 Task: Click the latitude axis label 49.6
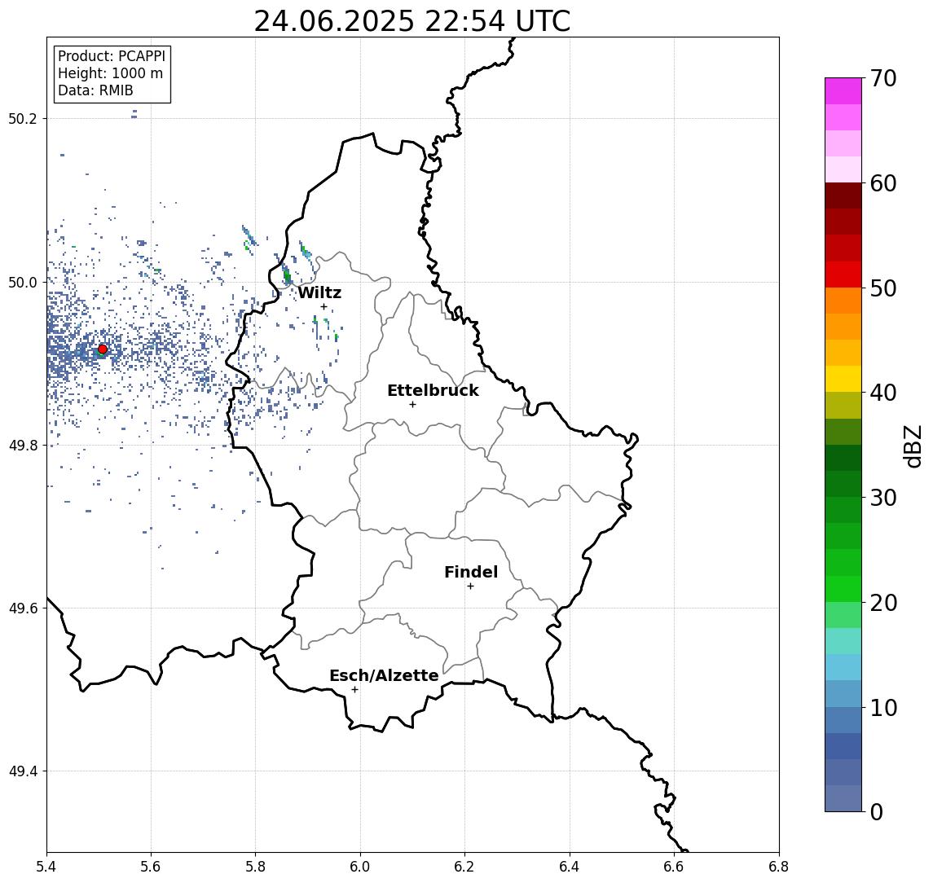tap(23, 608)
